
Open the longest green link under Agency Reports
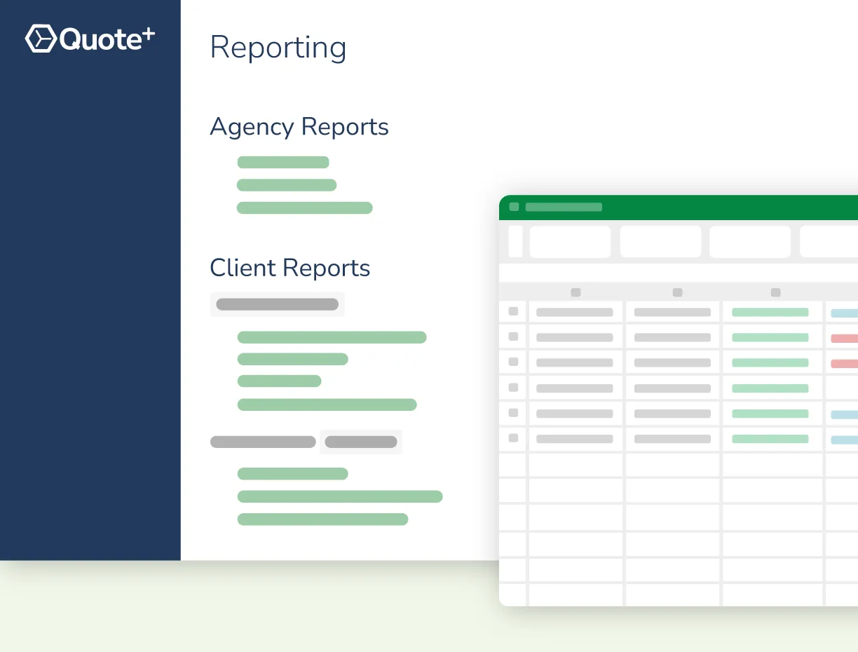pyautogui.click(x=305, y=208)
